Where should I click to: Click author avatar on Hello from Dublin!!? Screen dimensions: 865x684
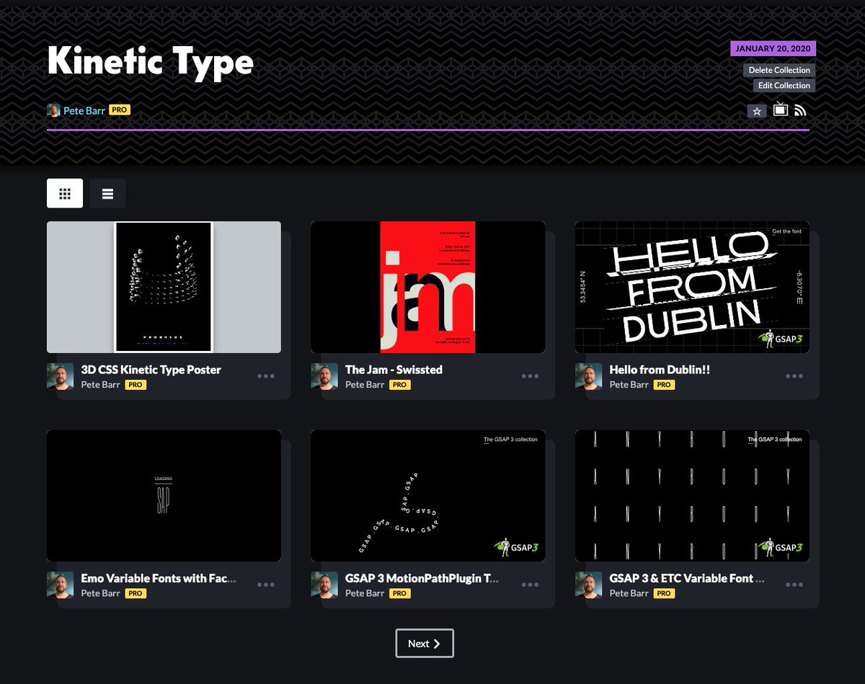pos(588,376)
